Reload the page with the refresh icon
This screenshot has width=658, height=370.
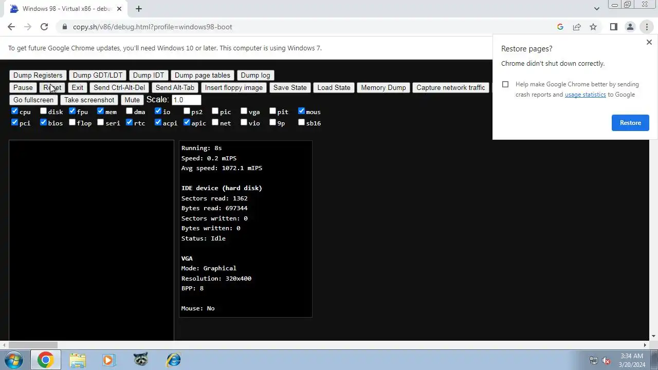tap(44, 27)
